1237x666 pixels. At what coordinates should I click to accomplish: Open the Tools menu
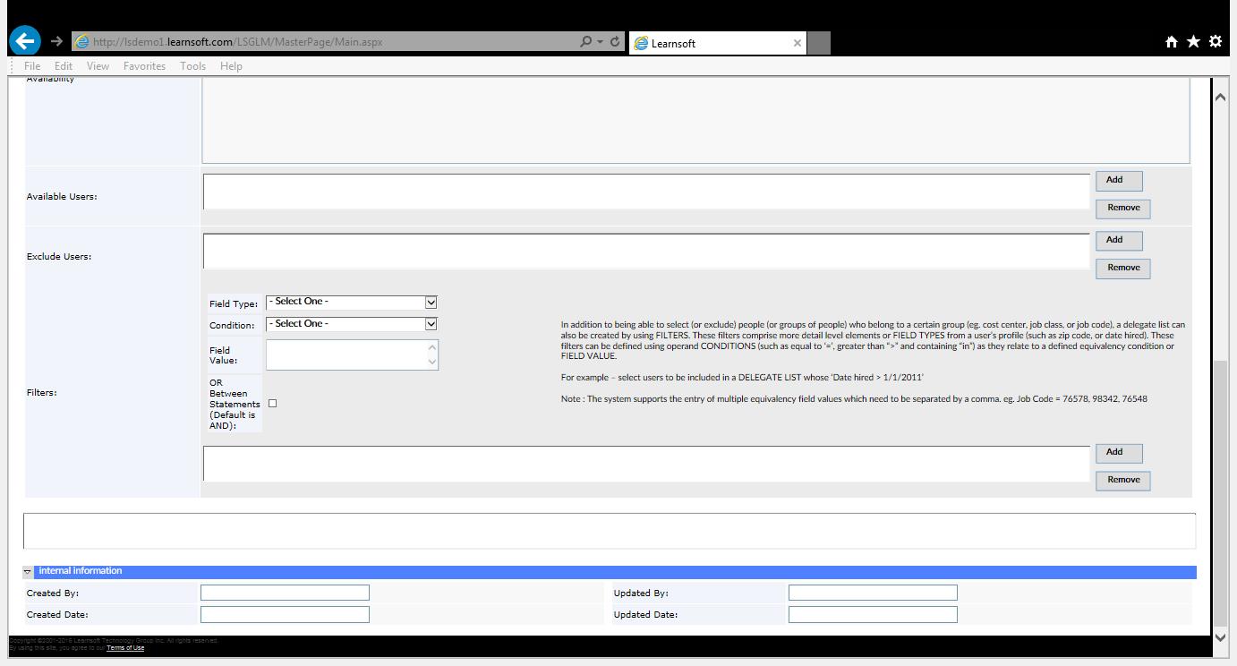pyautogui.click(x=192, y=66)
